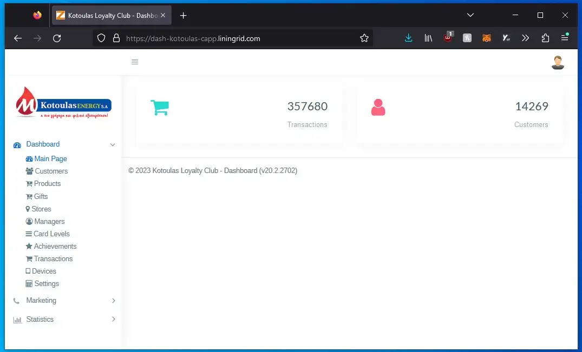Select Card Levels in the sidebar
Screen dimensions: 582x352
pyautogui.click(x=51, y=234)
